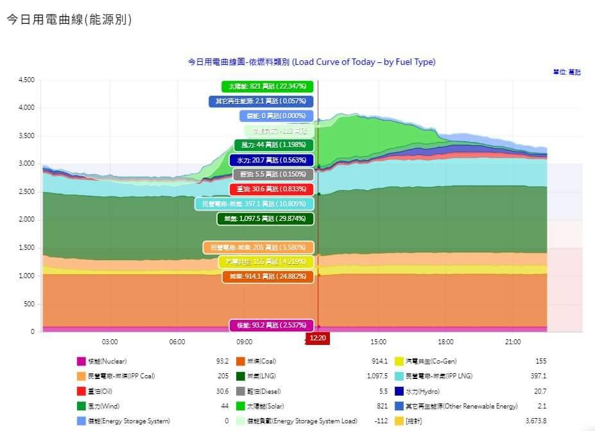Click the 太陽能(Solar) legend label
Screen dimensions: 595x431
[266, 406]
